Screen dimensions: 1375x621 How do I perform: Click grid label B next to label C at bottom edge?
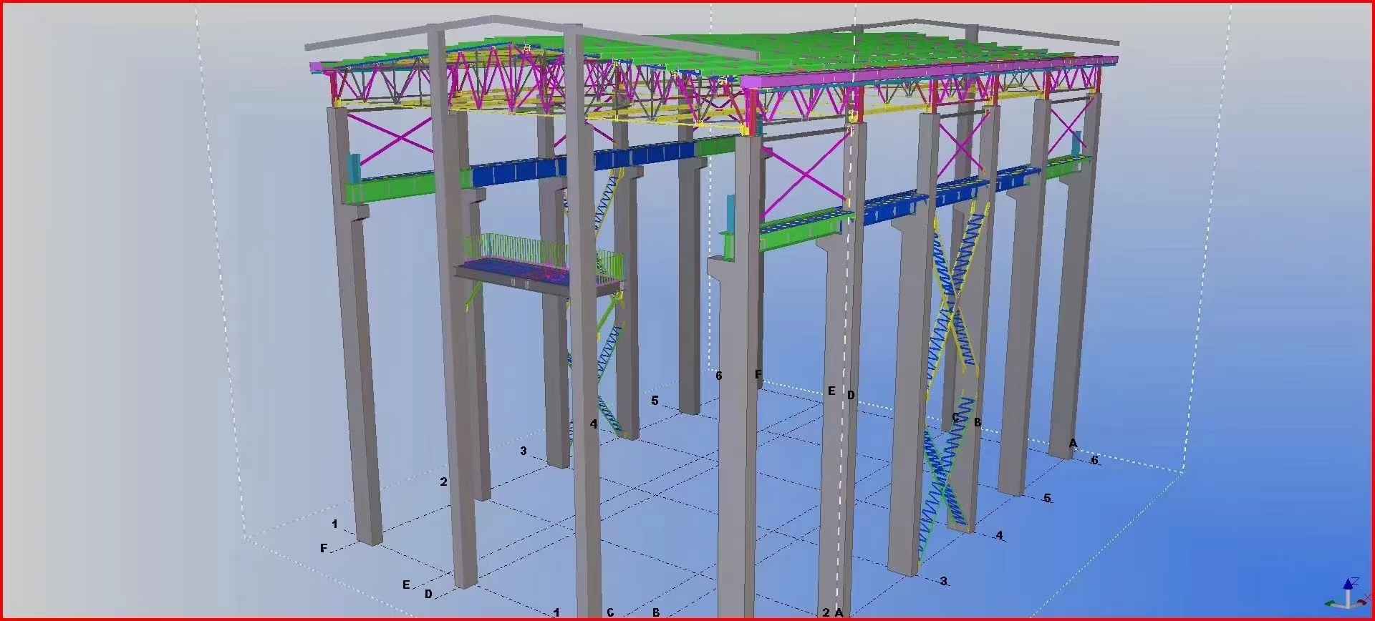(x=655, y=612)
